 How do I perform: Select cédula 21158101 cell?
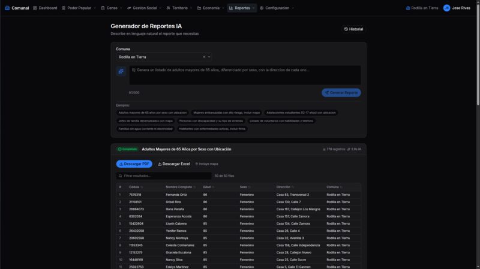[x=136, y=202]
